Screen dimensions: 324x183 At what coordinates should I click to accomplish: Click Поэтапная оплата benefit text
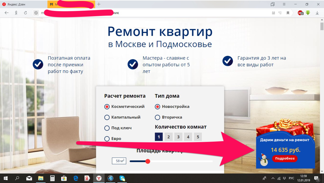69,65
